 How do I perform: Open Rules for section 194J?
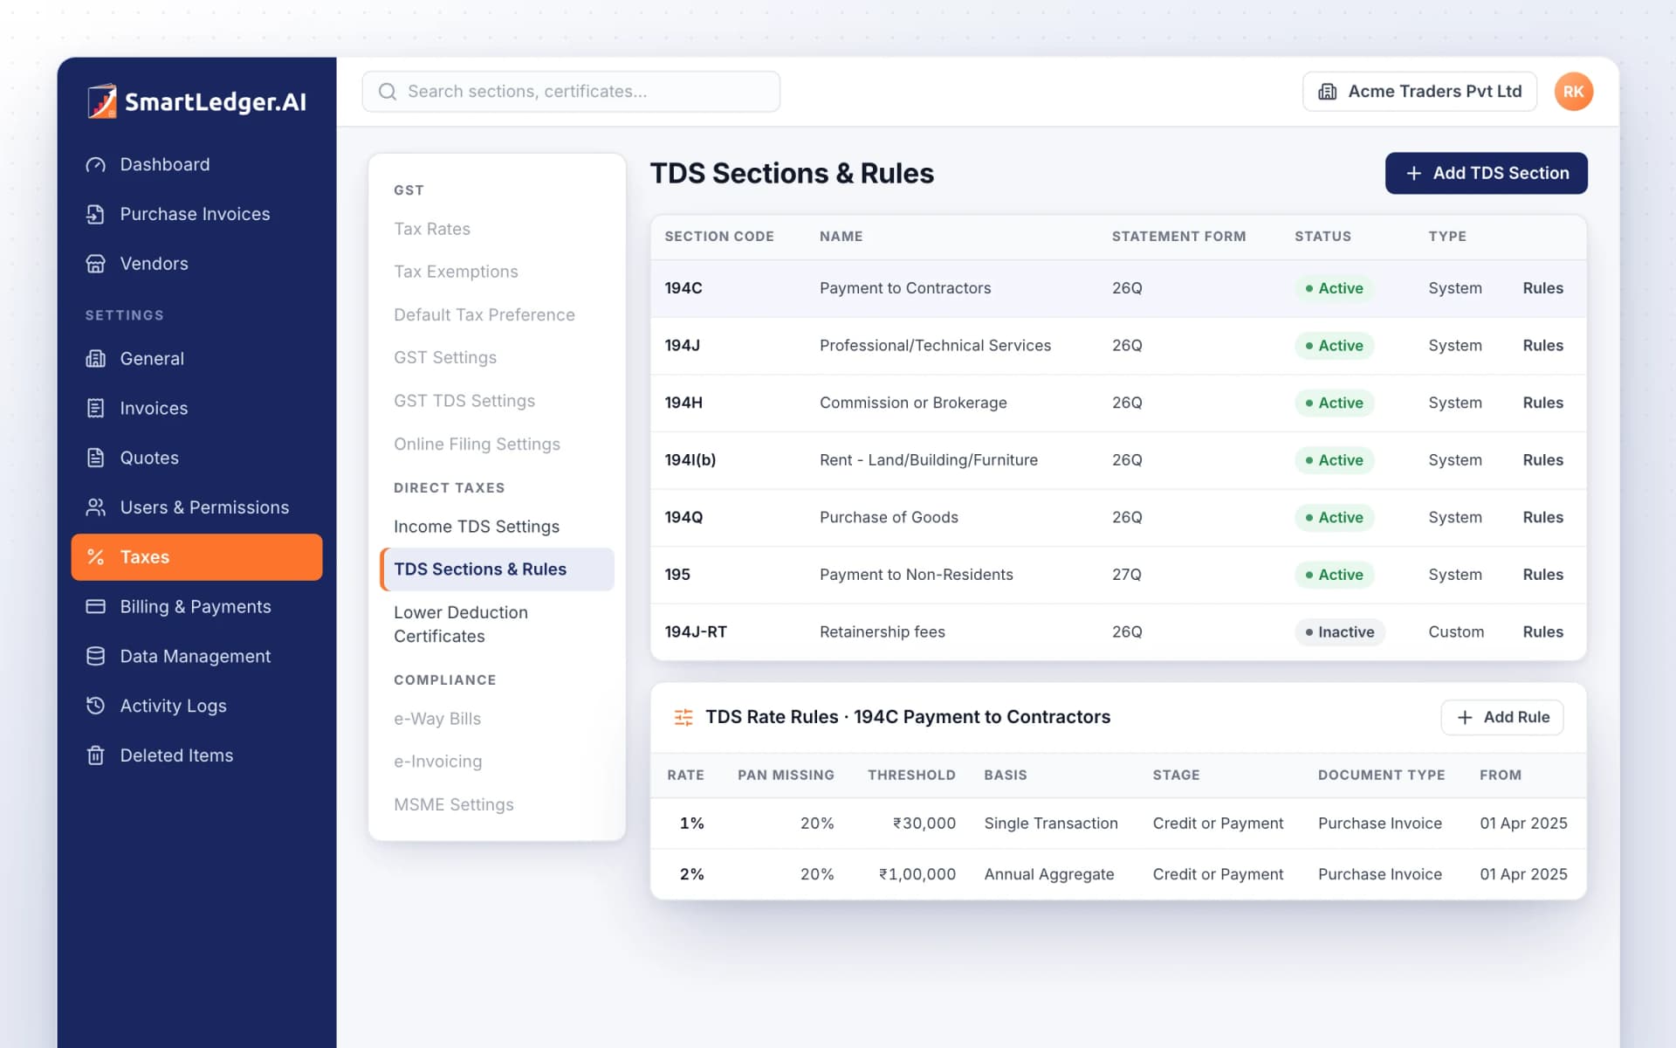tap(1542, 346)
